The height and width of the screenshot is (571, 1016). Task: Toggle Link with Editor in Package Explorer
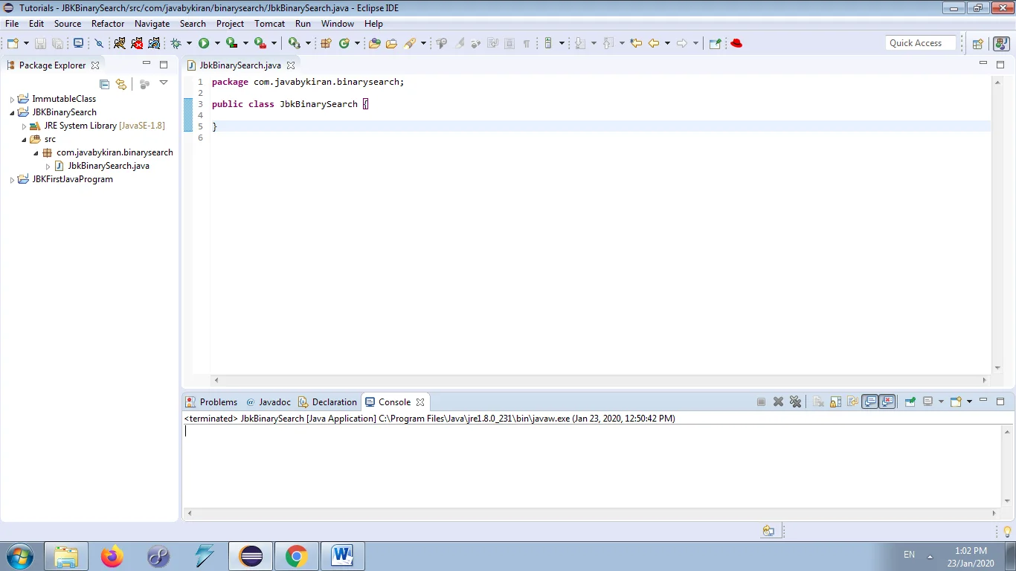coord(120,84)
